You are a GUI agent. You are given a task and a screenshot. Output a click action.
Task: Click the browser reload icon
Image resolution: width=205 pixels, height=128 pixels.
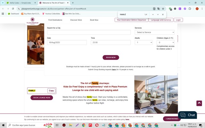point(13,9)
